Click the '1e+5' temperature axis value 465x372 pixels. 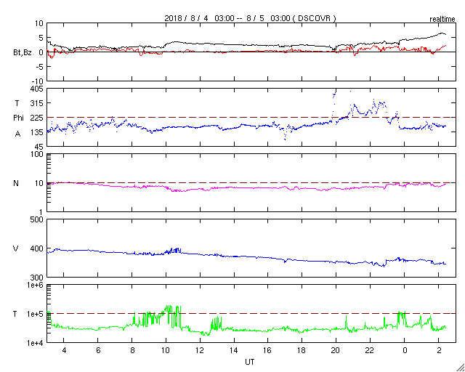[36, 314]
